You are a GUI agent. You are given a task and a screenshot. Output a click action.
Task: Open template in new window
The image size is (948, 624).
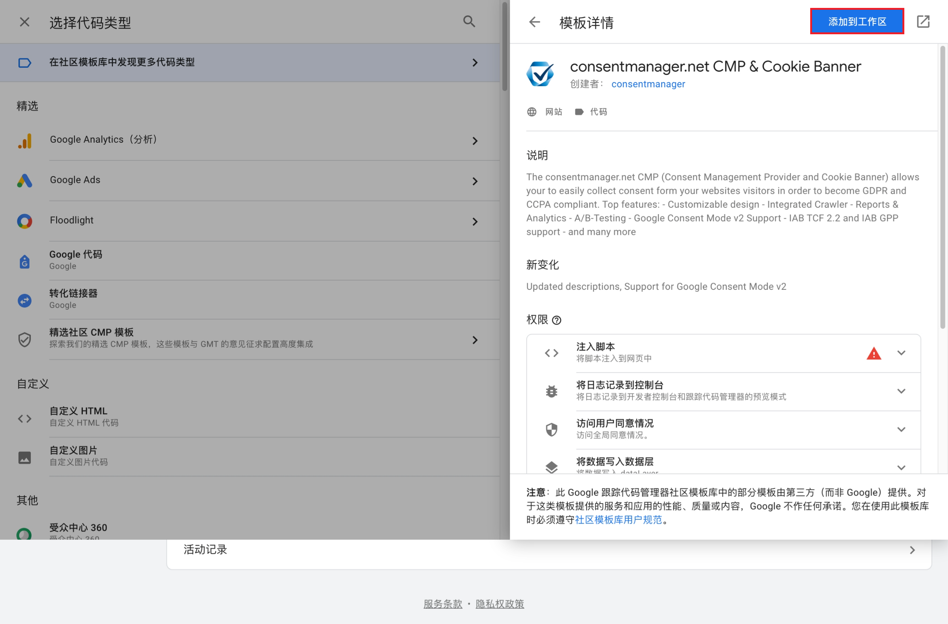[923, 22]
